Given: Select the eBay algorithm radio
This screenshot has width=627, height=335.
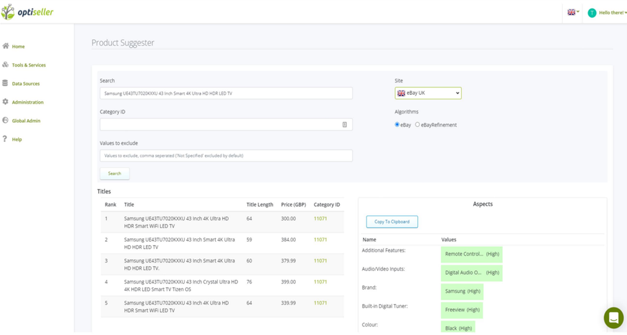Looking at the screenshot, I should 397,125.
